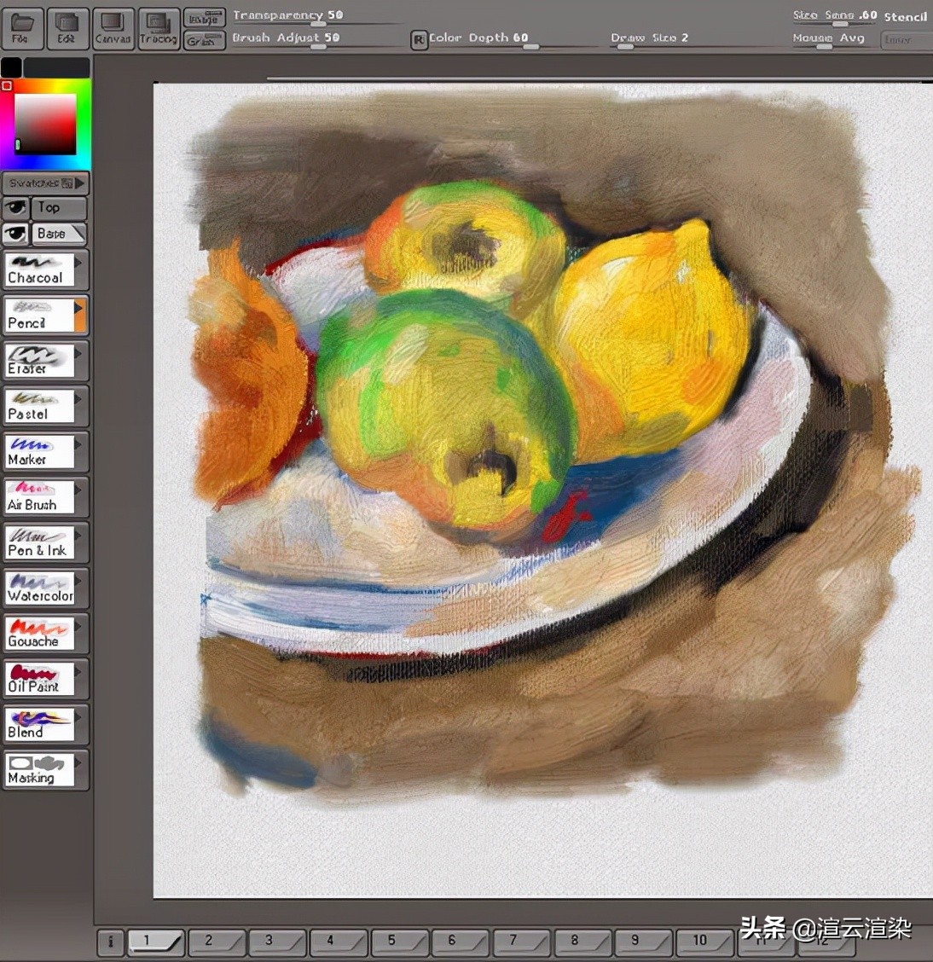
Task: Select the Charcoal drawing tool
Action: (x=39, y=269)
